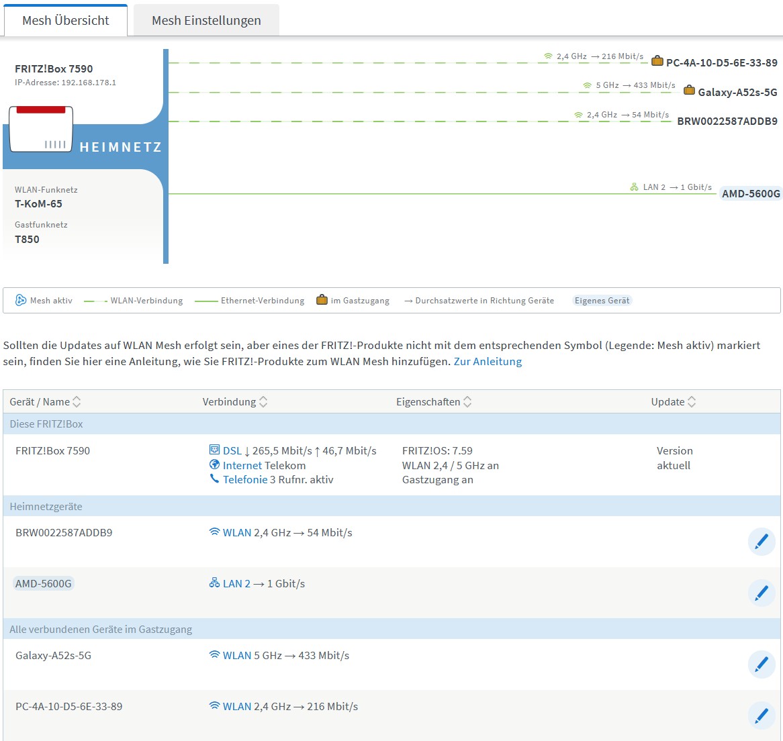Click the guest briefcase icon beside Galaxy-A52s-5G
The image size is (783, 741).
point(689,91)
